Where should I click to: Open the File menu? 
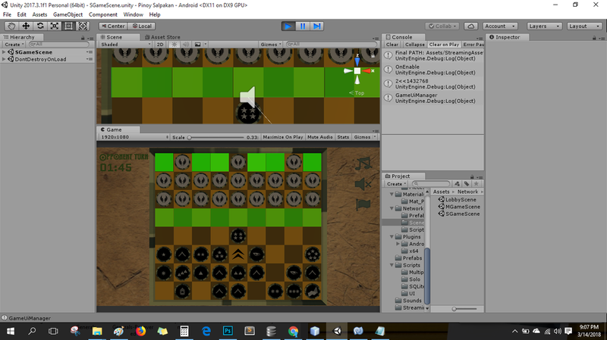tap(7, 14)
